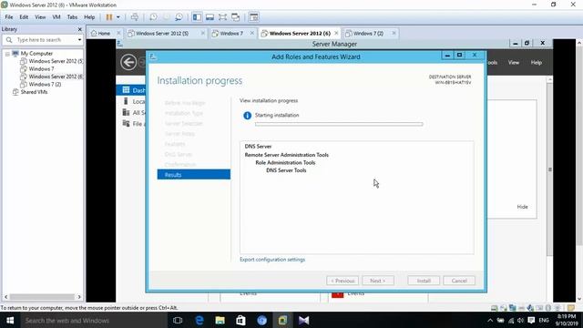The image size is (583, 328).
Task: Open the Windows Start menu
Action: coord(10,320)
